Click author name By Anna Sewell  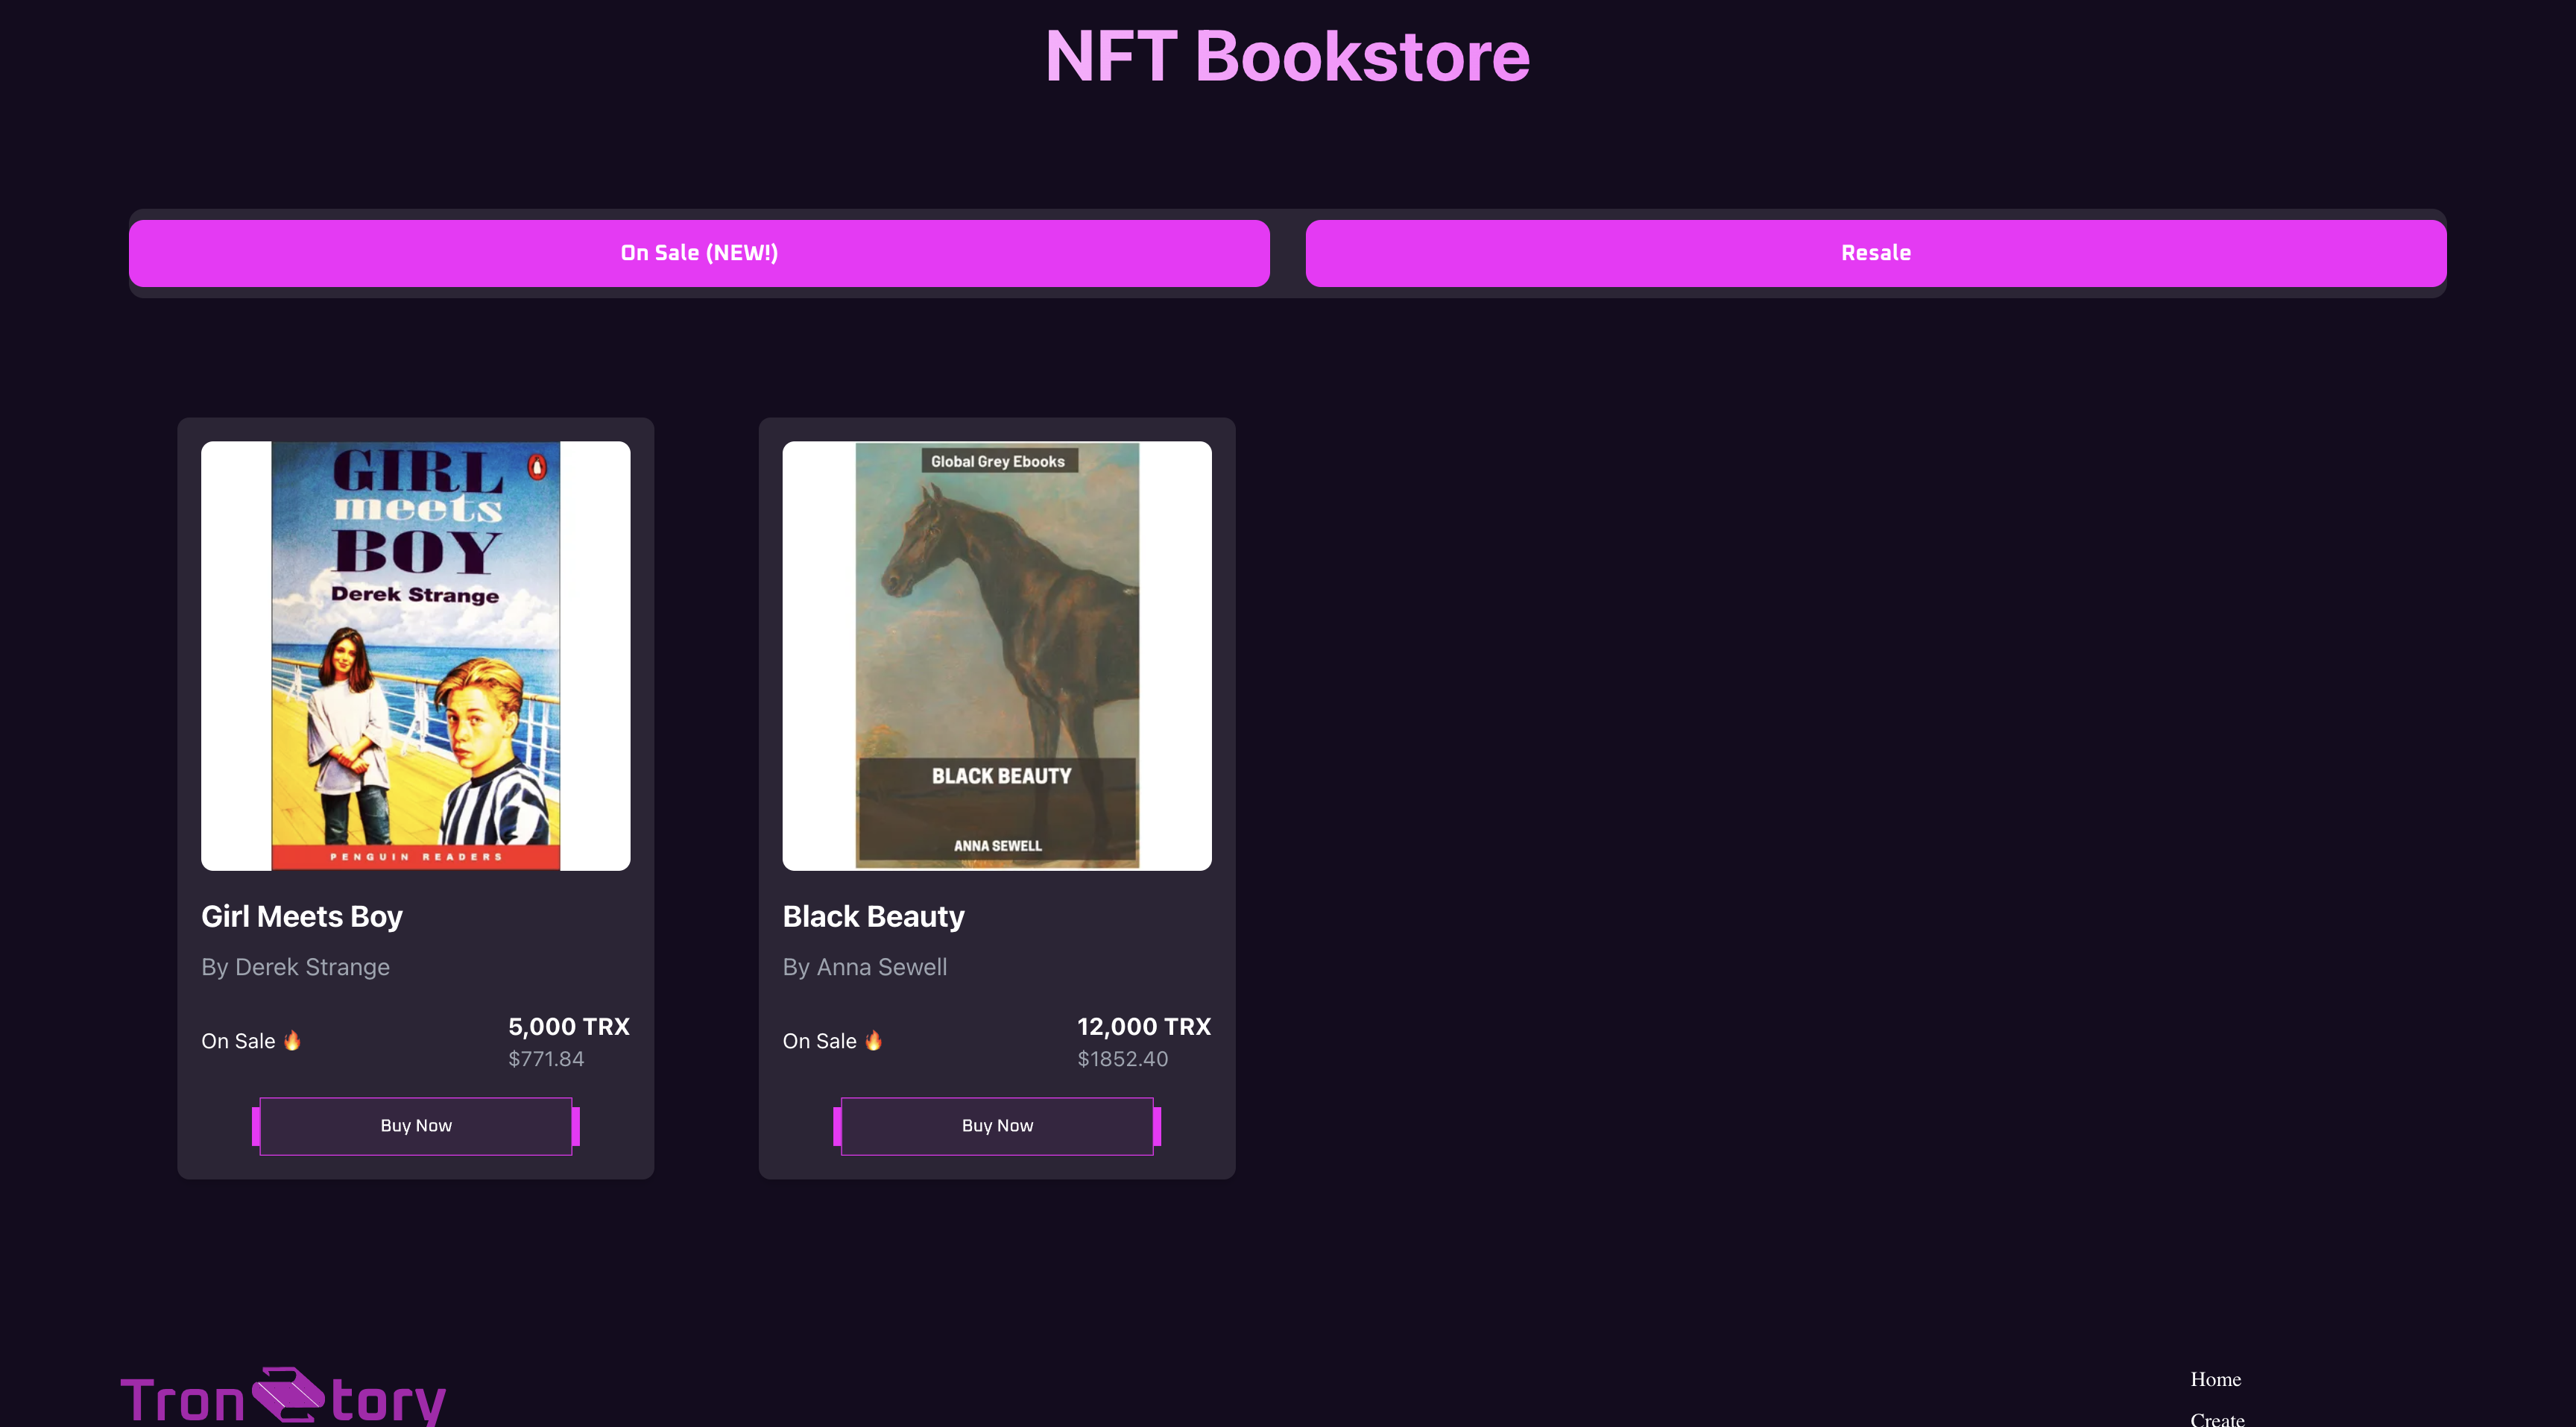pos(865,967)
